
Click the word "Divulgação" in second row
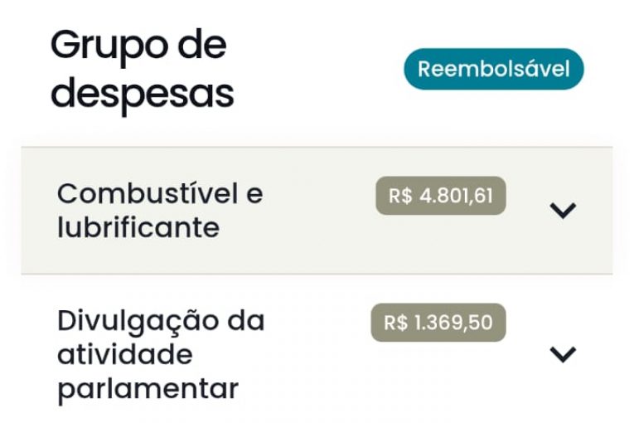point(127,321)
